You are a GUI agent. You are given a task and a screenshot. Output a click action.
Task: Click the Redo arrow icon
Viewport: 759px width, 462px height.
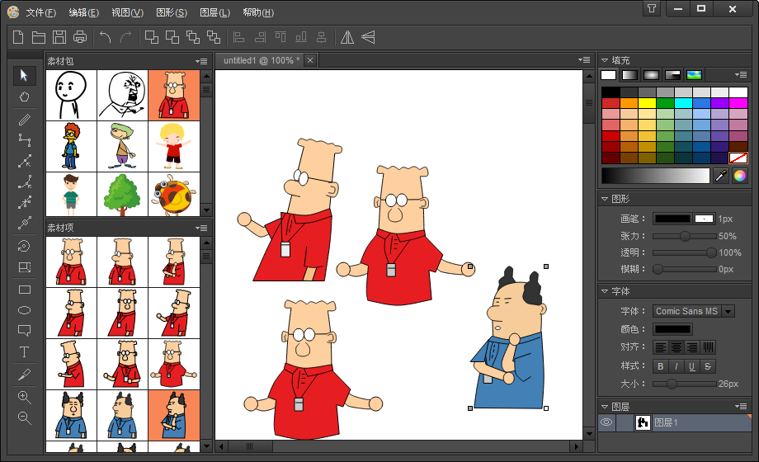coord(125,37)
